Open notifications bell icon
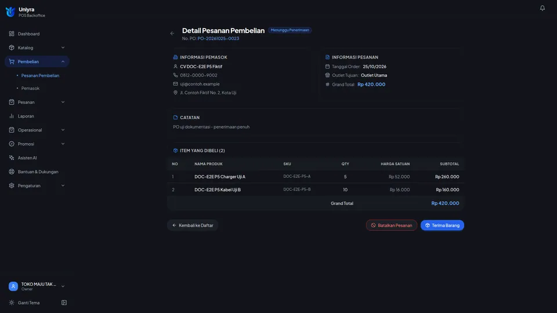Viewport: 557px width, 313px height. pos(542,8)
